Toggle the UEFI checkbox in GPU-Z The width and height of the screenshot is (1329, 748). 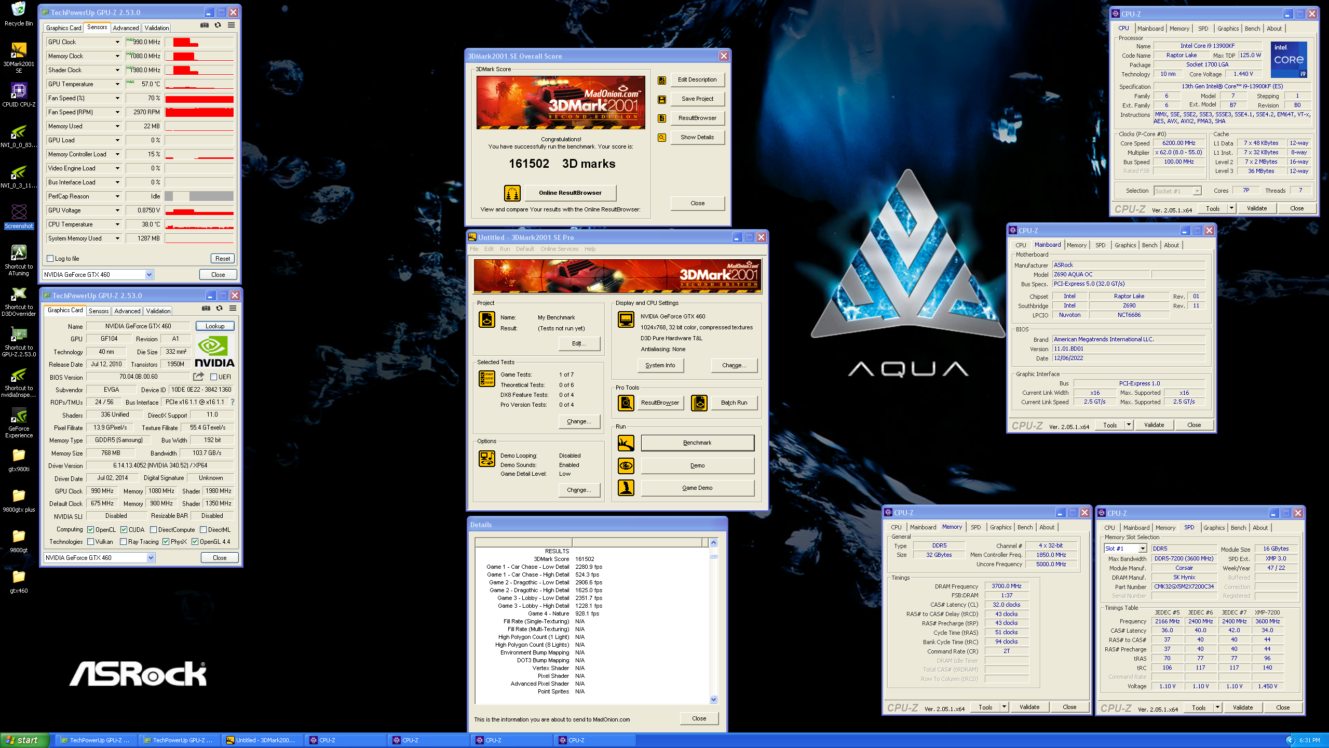pos(213,377)
